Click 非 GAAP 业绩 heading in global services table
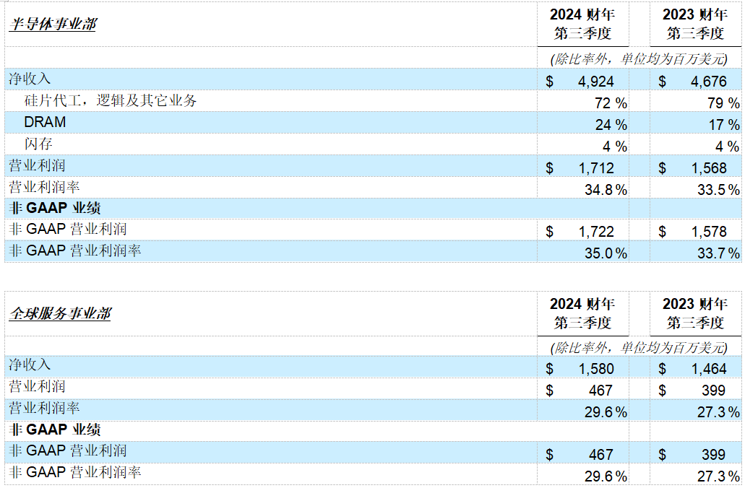This screenshot has width=745, height=488. click(55, 430)
